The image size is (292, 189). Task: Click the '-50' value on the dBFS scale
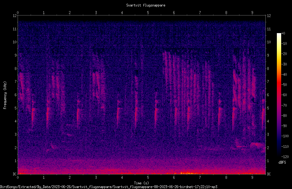coord(284,85)
